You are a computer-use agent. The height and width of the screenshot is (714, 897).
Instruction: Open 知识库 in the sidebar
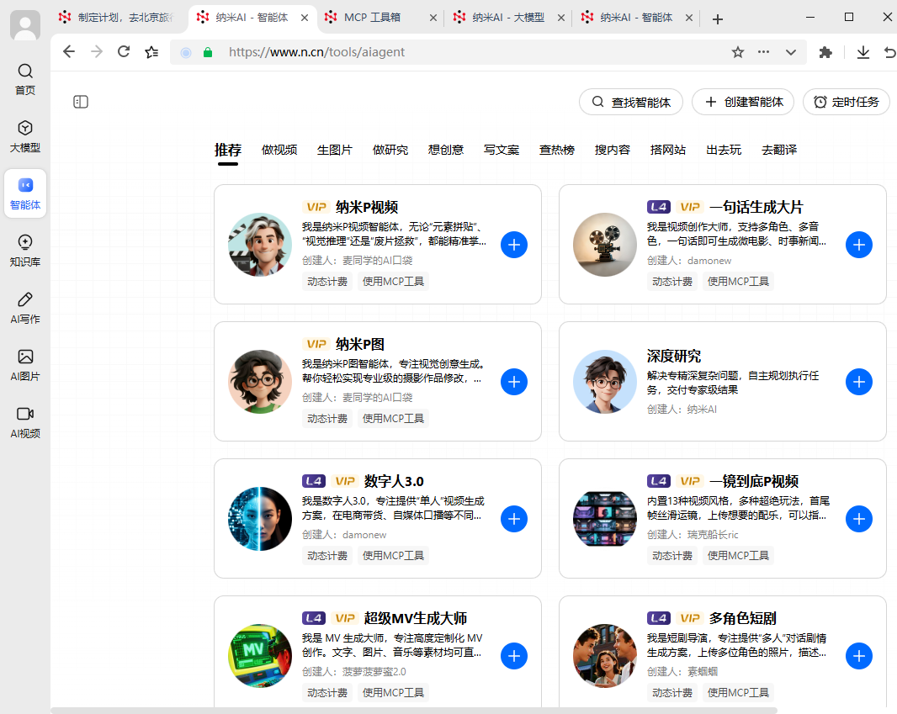[25, 251]
